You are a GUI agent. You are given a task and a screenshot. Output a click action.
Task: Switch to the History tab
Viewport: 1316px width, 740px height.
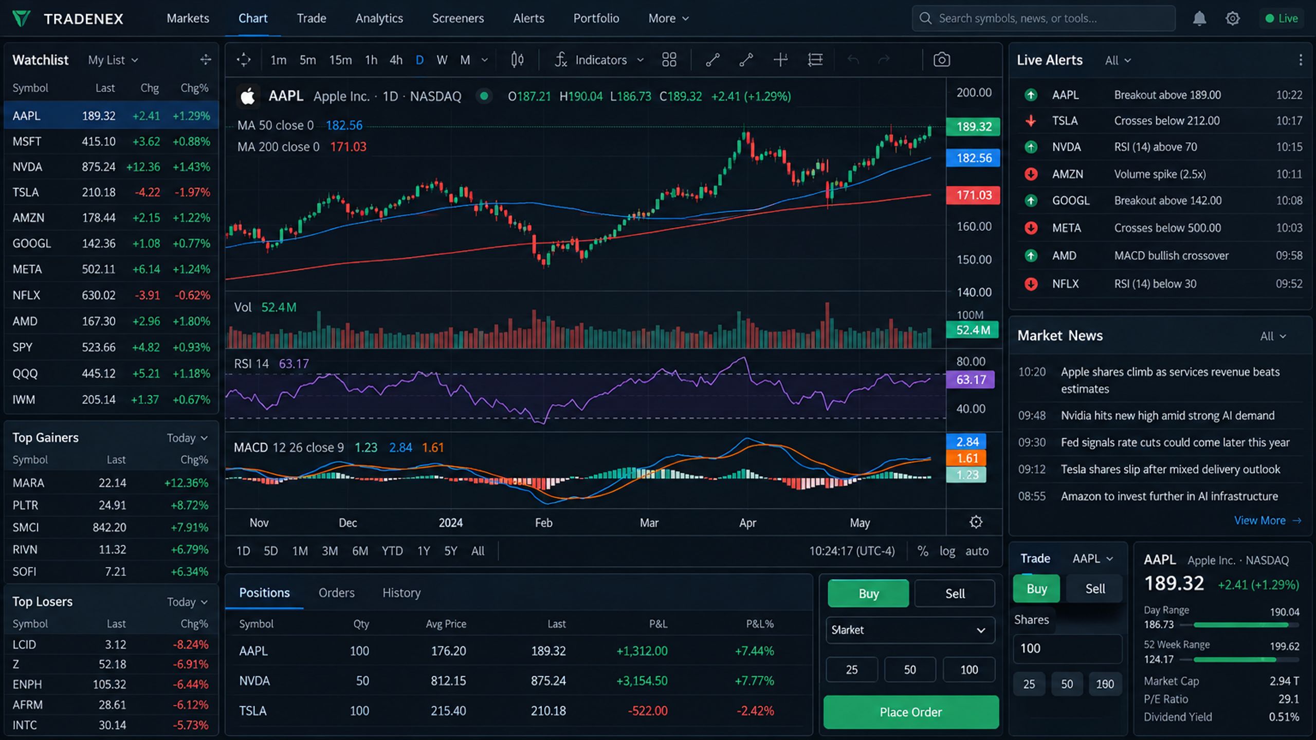[x=401, y=593]
